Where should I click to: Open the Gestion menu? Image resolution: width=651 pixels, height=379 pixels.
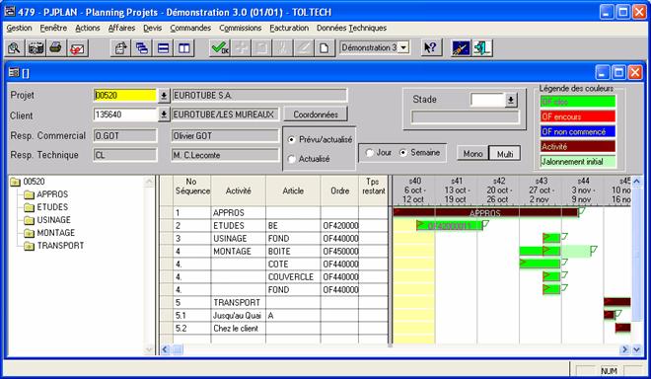click(x=19, y=28)
